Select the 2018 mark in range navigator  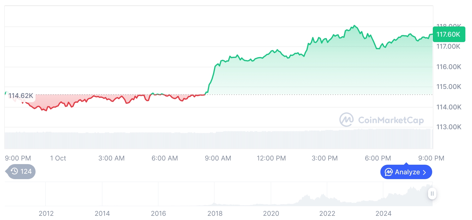[215, 213]
